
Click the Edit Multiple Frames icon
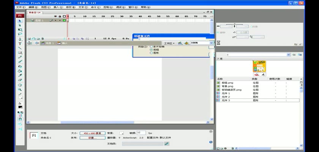[x=82, y=38]
